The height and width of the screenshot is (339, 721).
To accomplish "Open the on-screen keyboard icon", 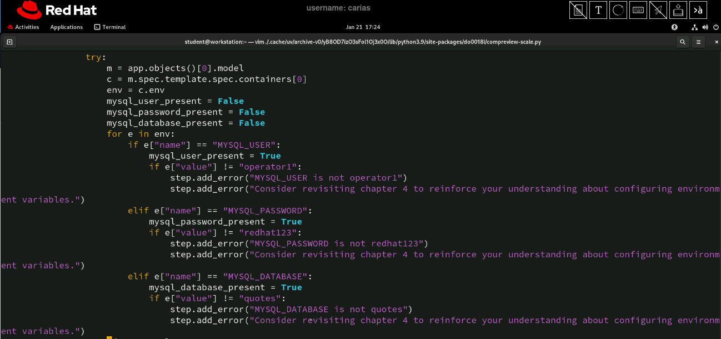I will point(638,10).
